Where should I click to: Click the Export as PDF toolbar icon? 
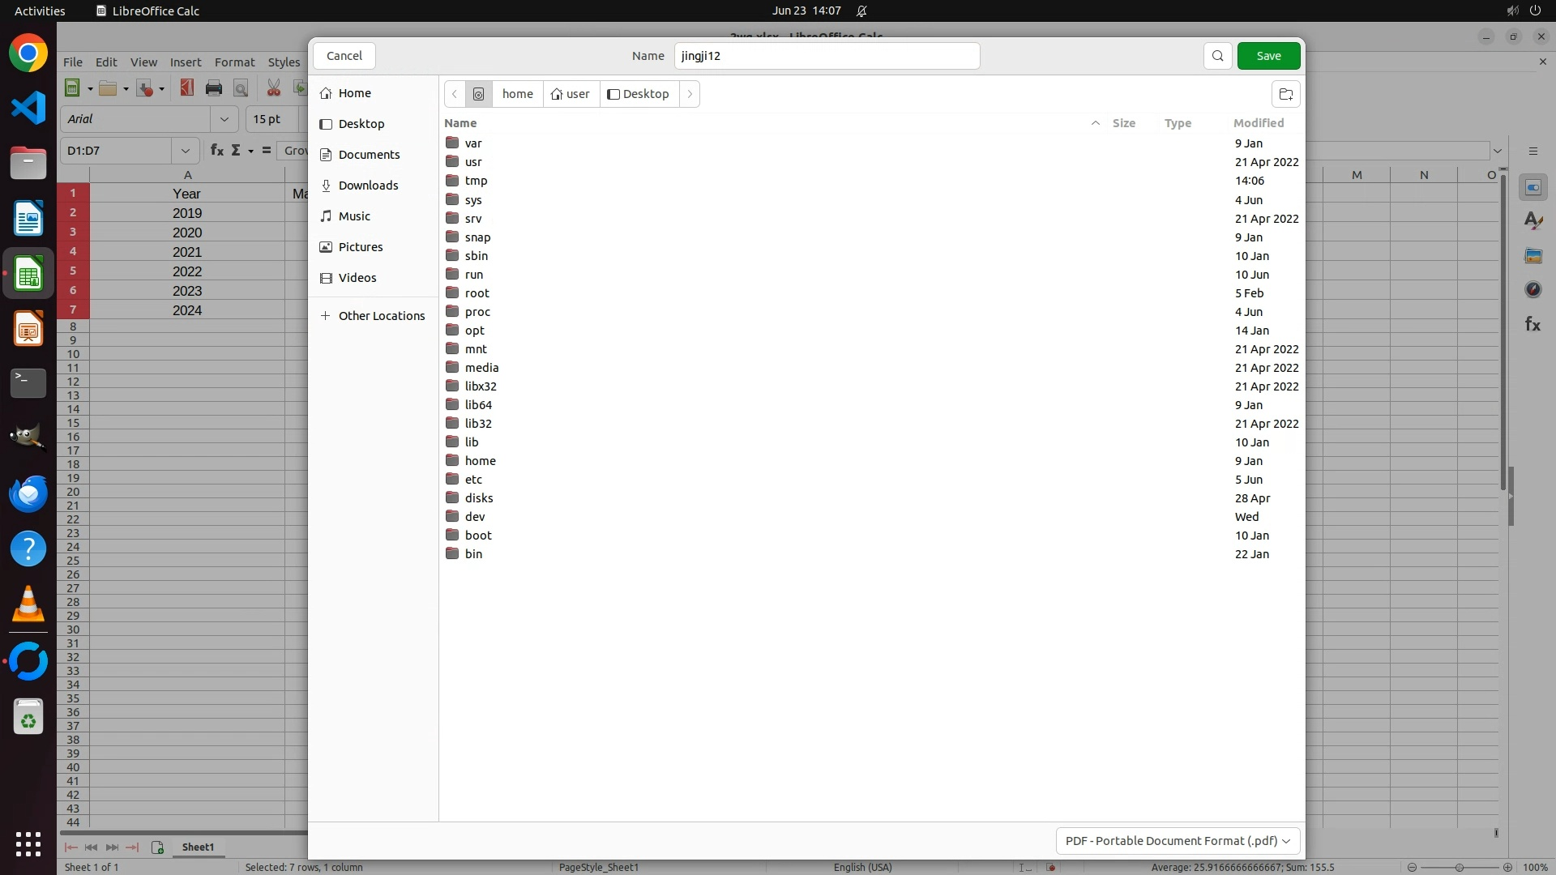[186, 88]
